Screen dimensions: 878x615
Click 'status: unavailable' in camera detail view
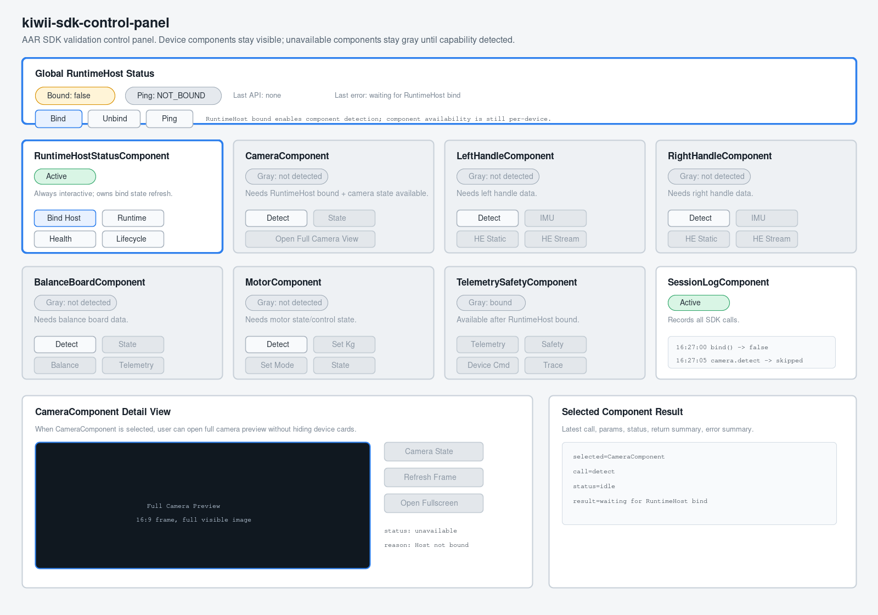point(420,530)
